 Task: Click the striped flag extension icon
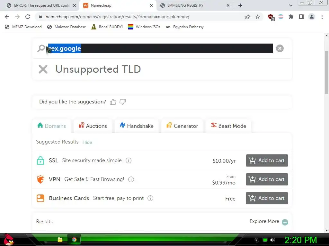pyautogui.click(x=281, y=17)
